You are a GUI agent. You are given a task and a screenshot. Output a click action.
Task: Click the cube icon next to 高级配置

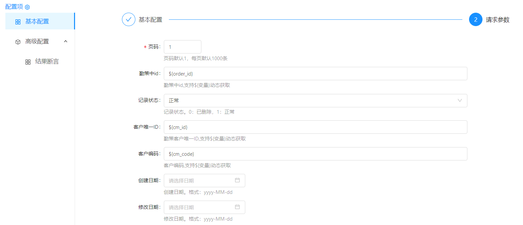(18, 42)
